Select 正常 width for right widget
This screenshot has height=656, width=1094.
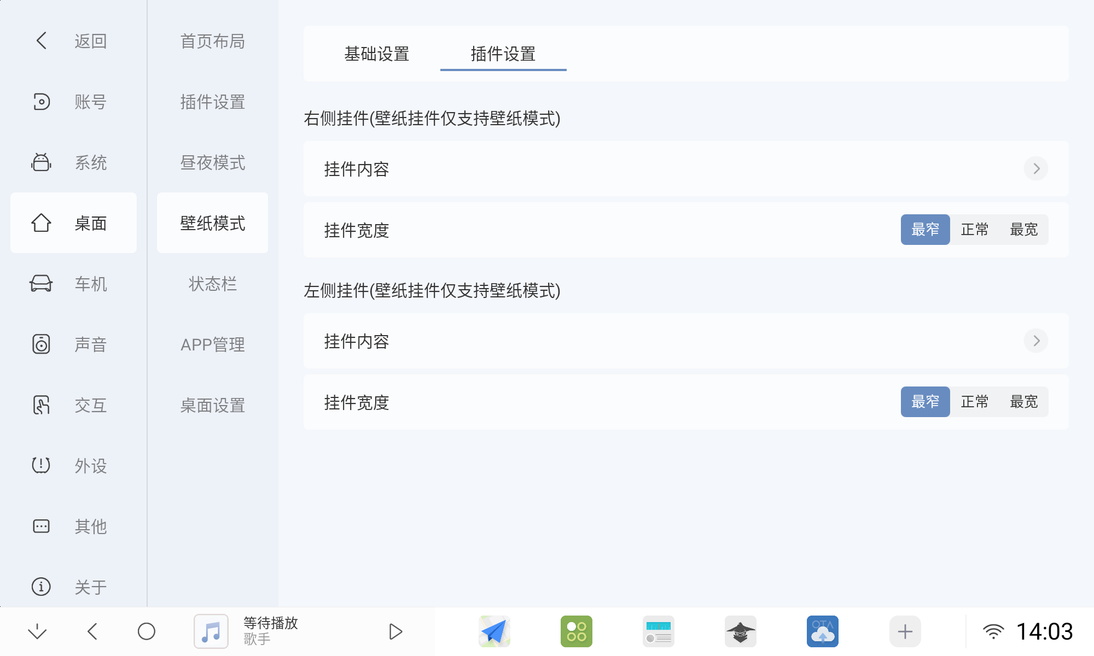pyautogui.click(x=974, y=230)
